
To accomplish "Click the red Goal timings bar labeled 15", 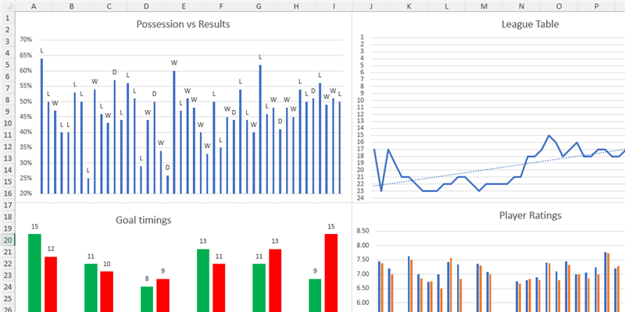I will pyautogui.click(x=331, y=272).
